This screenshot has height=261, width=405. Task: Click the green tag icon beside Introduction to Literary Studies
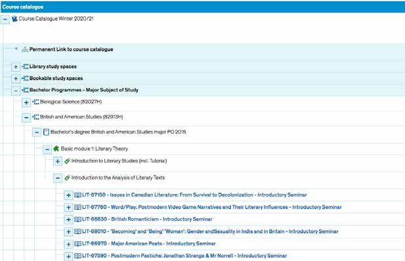[x=67, y=161]
